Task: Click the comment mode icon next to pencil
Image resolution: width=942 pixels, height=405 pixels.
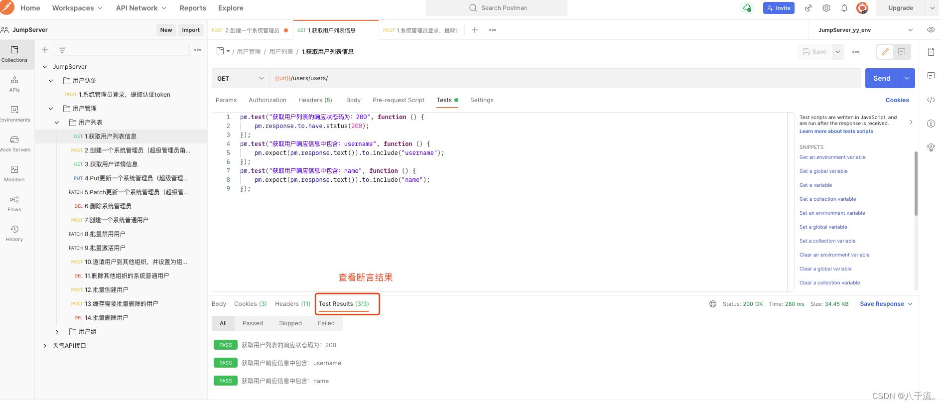Action: 902,52
